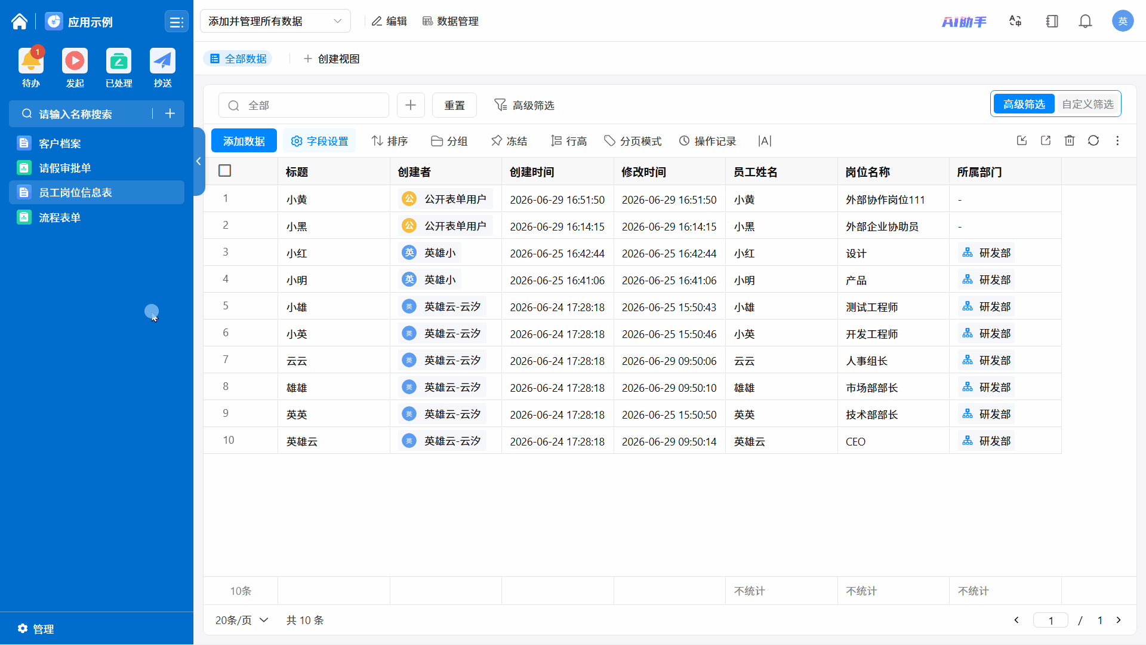Image resolution: width=1146 pixels, height=645 pixels.
Task: Open the 待办 to-do bell icon
Action: [x=31, y=61]
